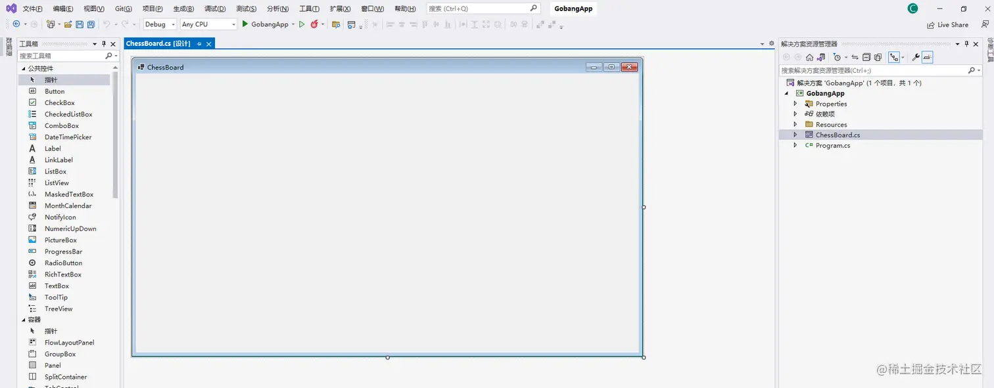Click the save all toolbar icon
994x388 pixels.
[x=91, y=24]
